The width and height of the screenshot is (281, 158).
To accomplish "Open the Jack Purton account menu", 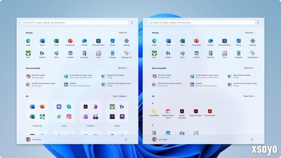I will pyautogui.click(x=33, y=140).
